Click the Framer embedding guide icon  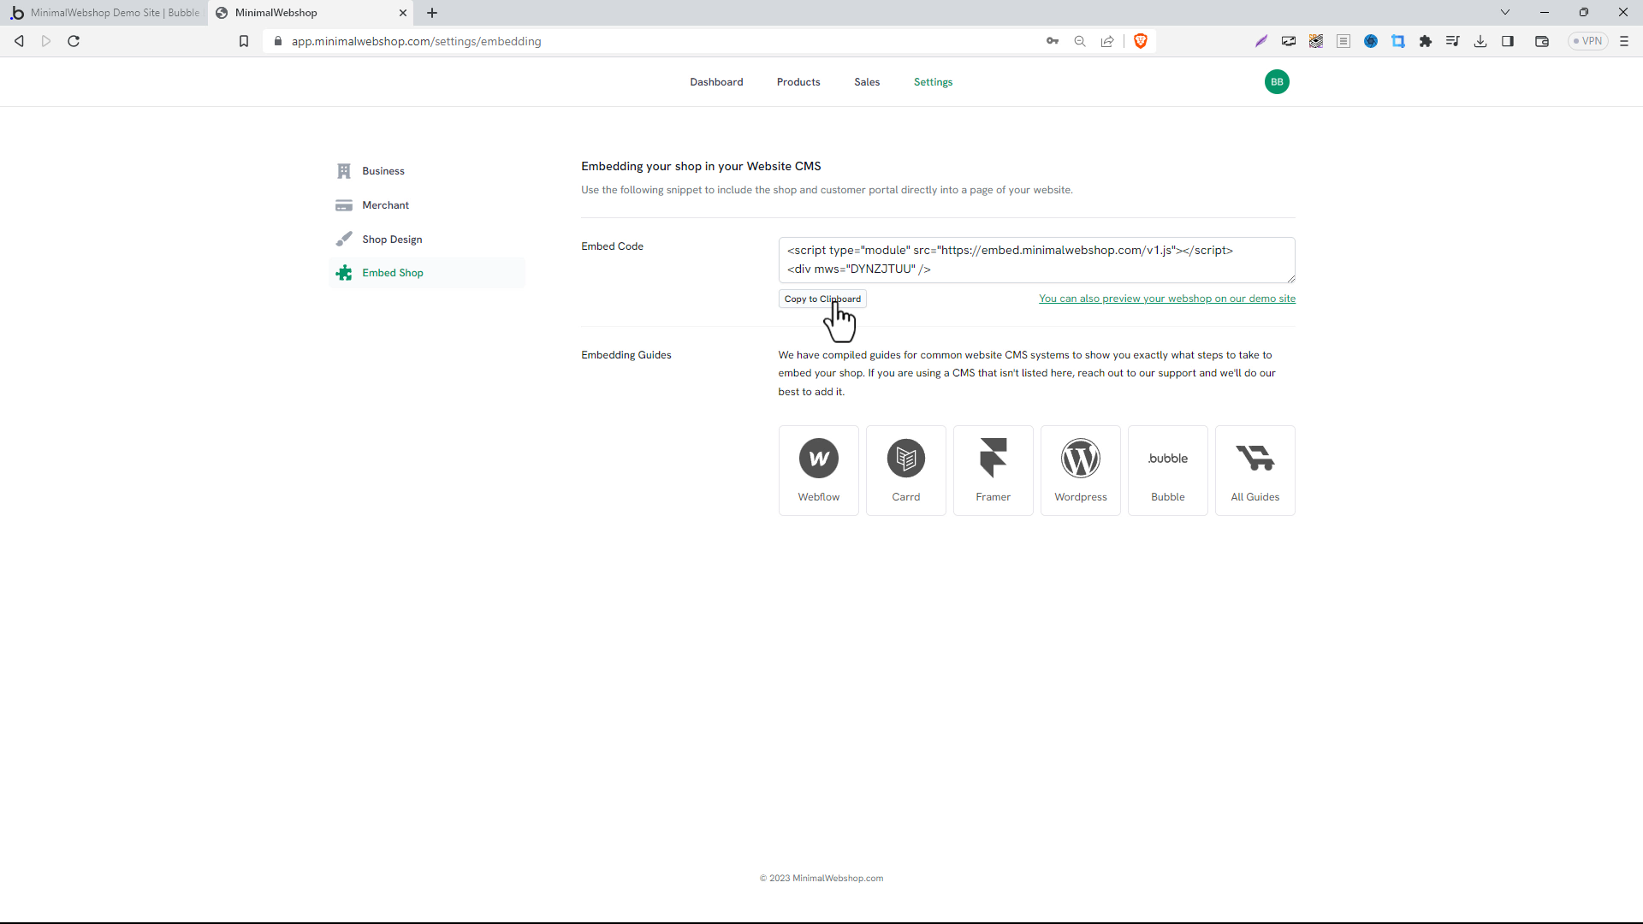tap(993, 458)
